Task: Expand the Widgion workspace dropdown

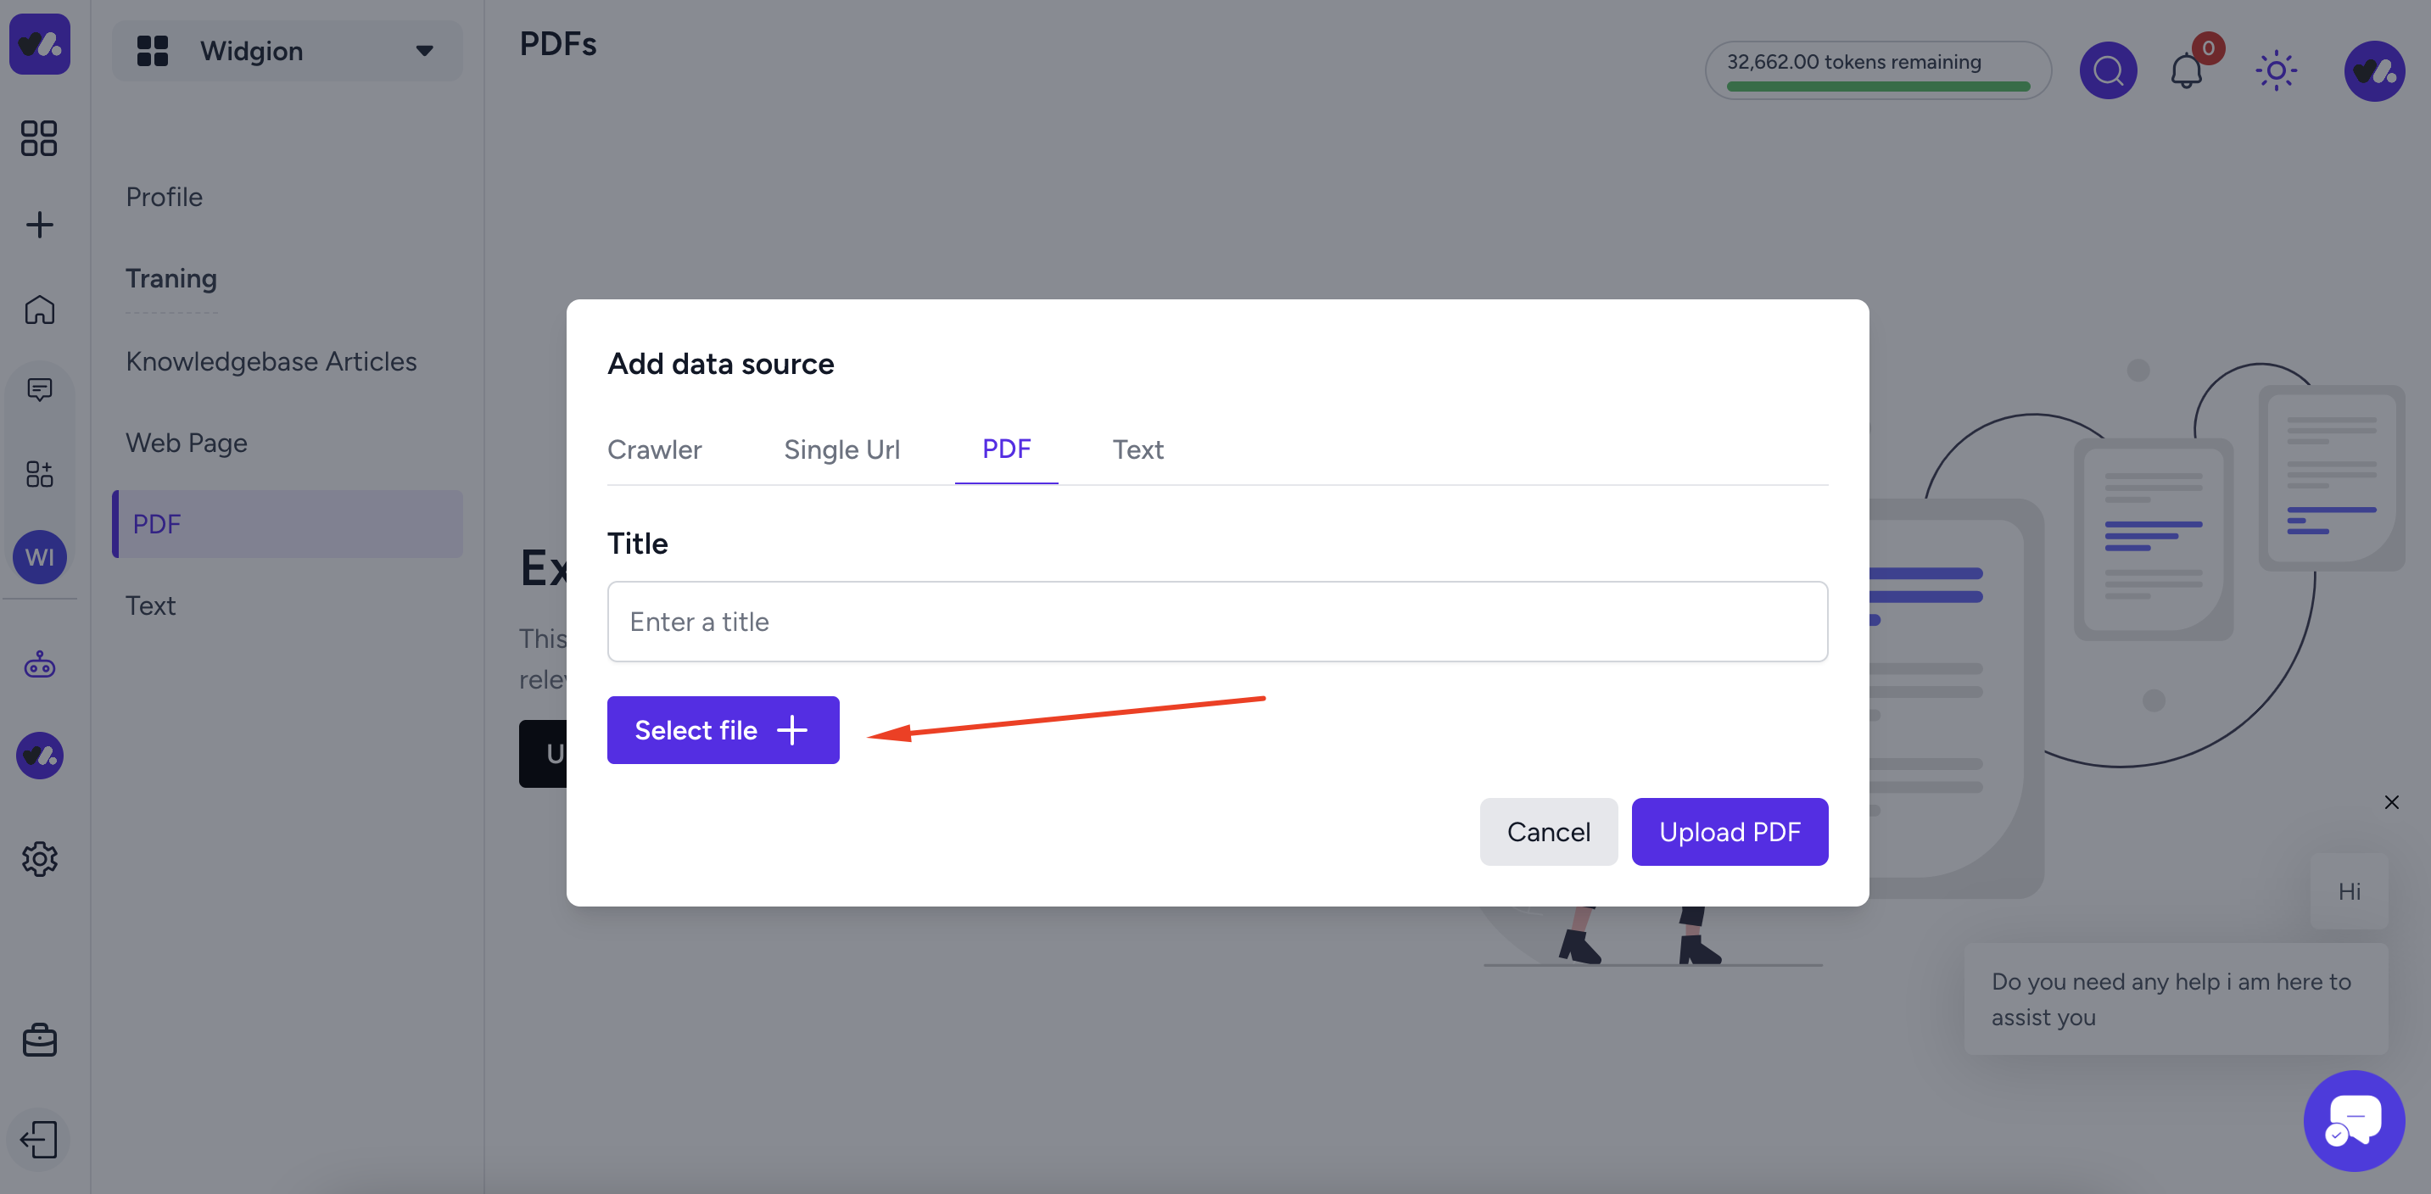Action: coord(287,50)
